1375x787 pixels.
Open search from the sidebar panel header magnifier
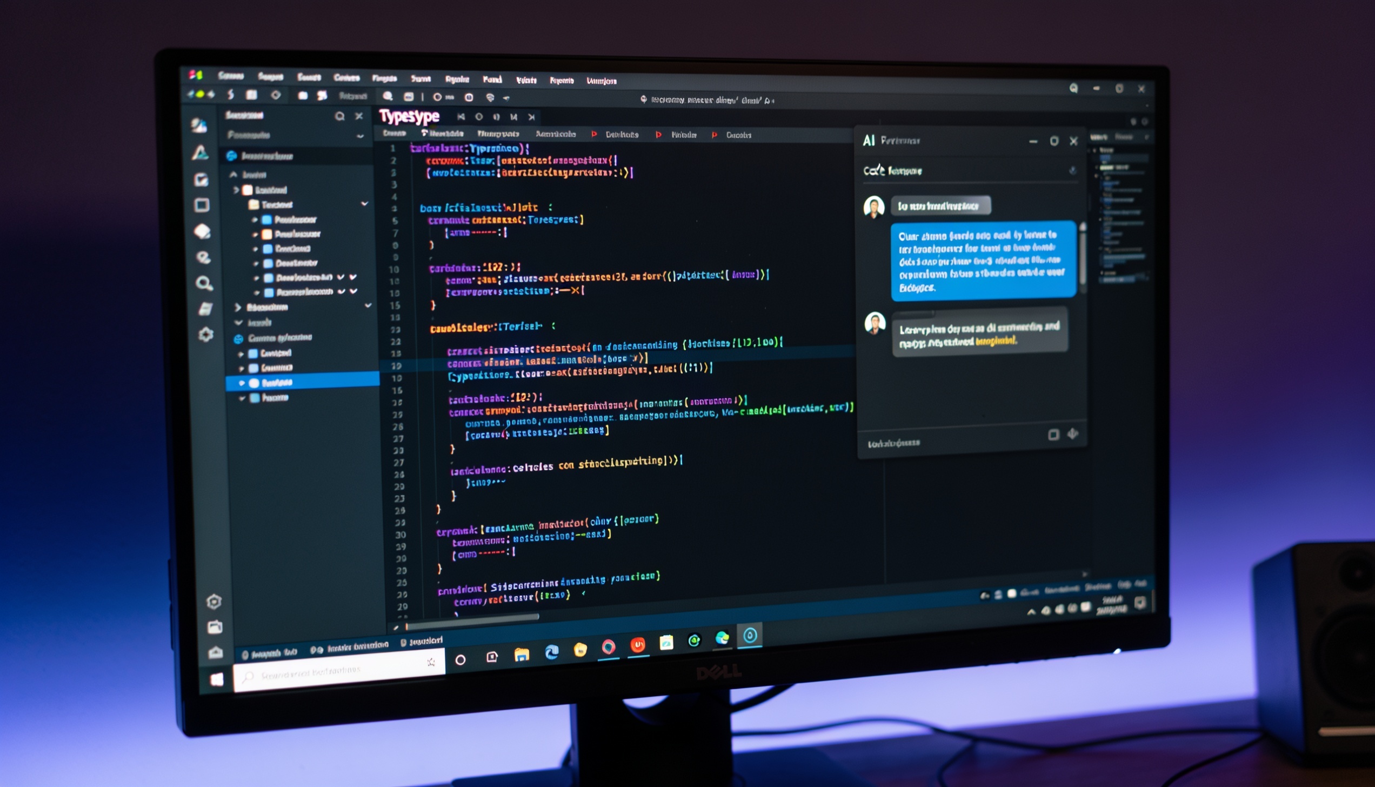[x=339, y=116]
